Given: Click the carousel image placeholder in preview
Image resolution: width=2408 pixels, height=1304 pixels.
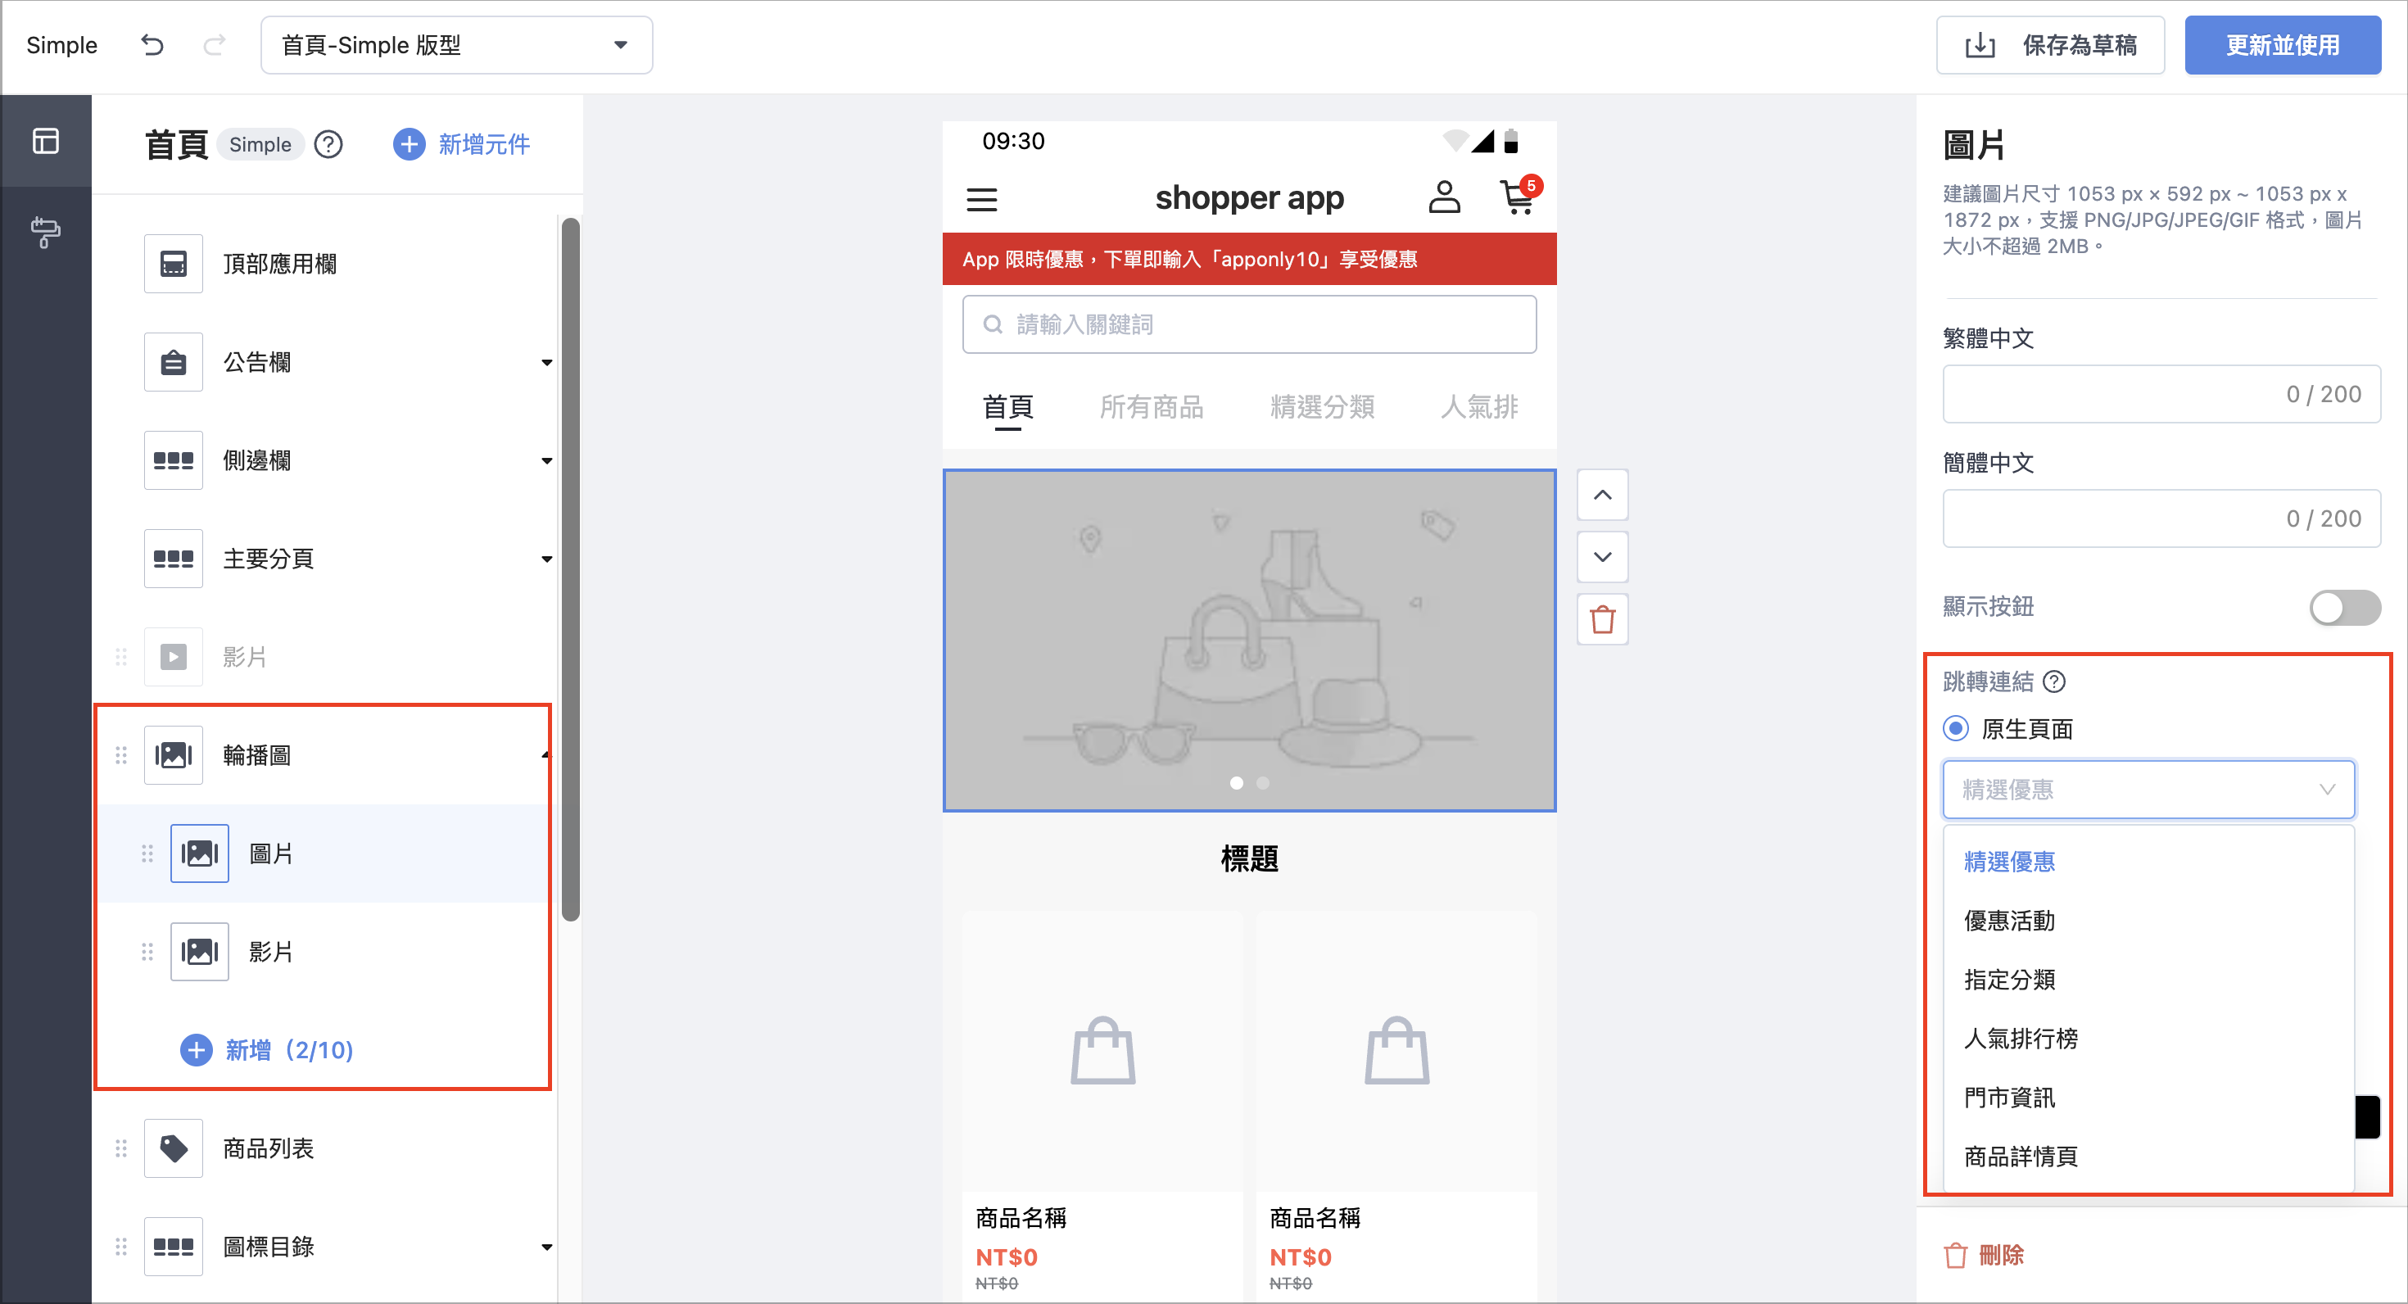Looking at the screenshot, I should point(1250,641).
